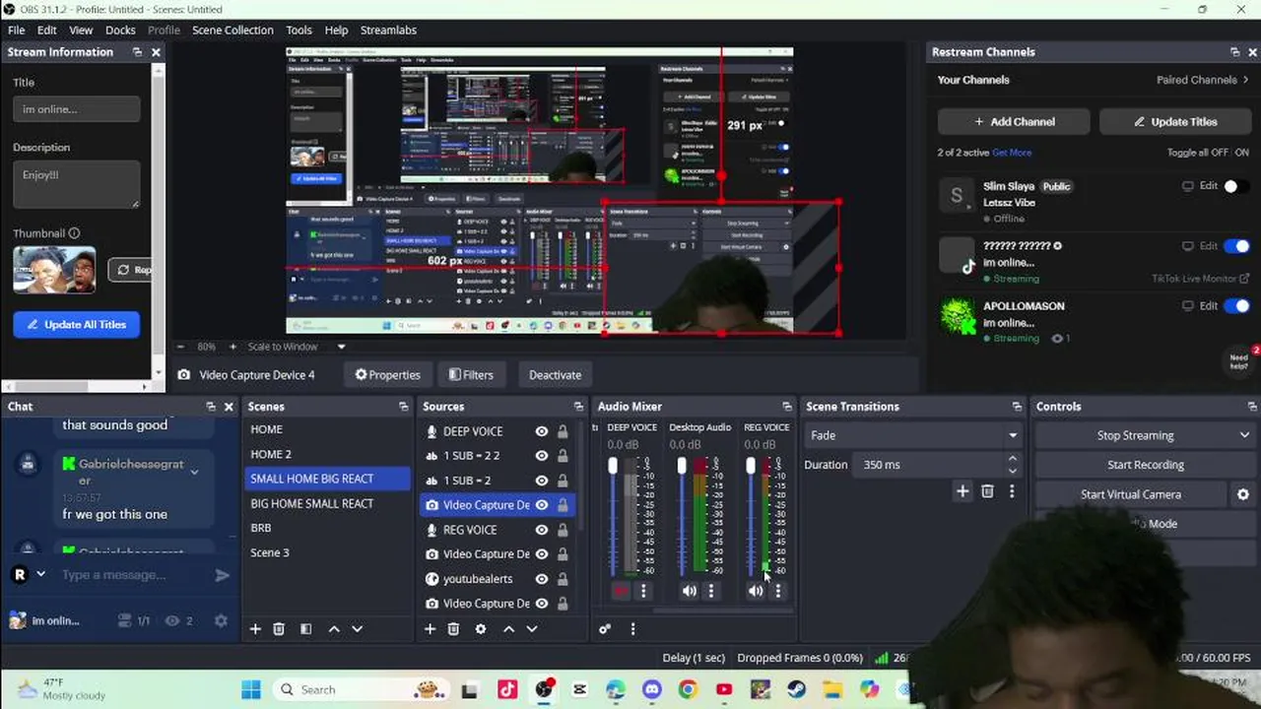The width and height of the screenshot is (1261, 709).
Task: Expand Stop Streaming dropdown arrow
Action: tap(1244, 435)
